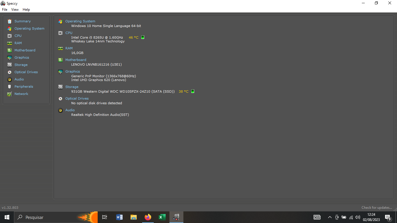Image resolution: width=397 pixels, height=223 pixels.
Task: Click LENOVO LNVNB161216 motherboard text
Action: point(96,64)
